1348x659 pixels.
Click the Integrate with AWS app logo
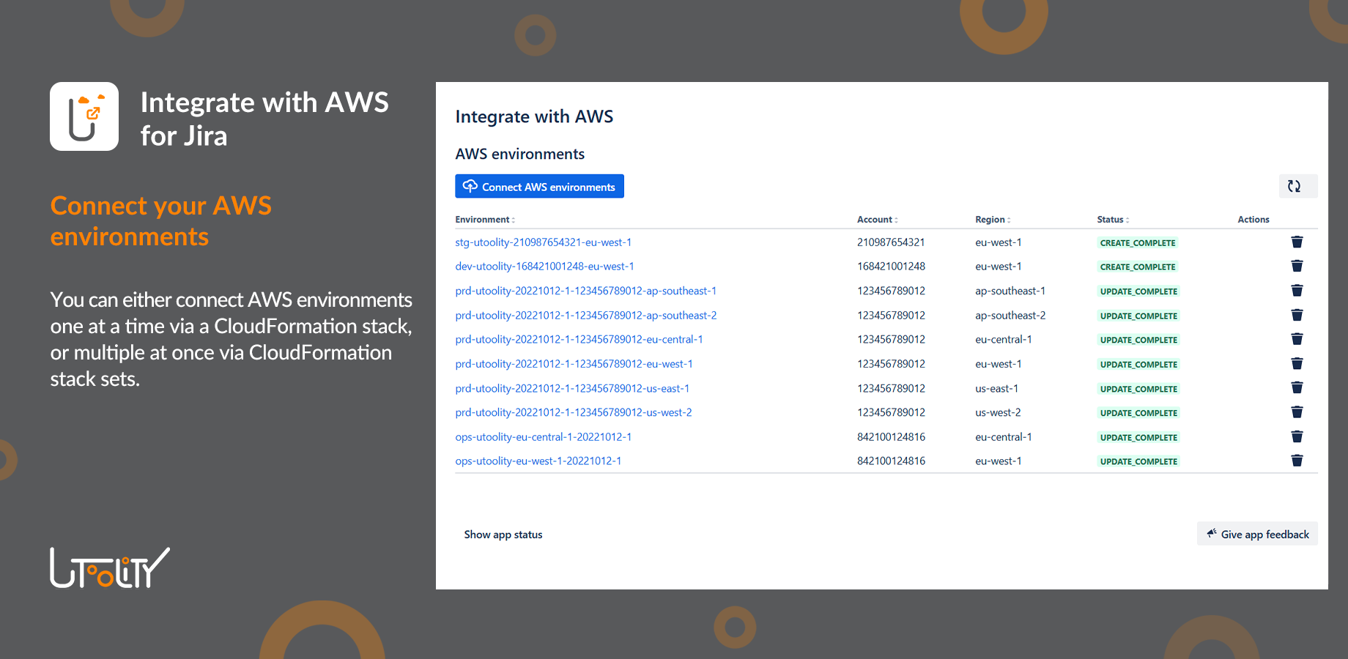(84, 116)
